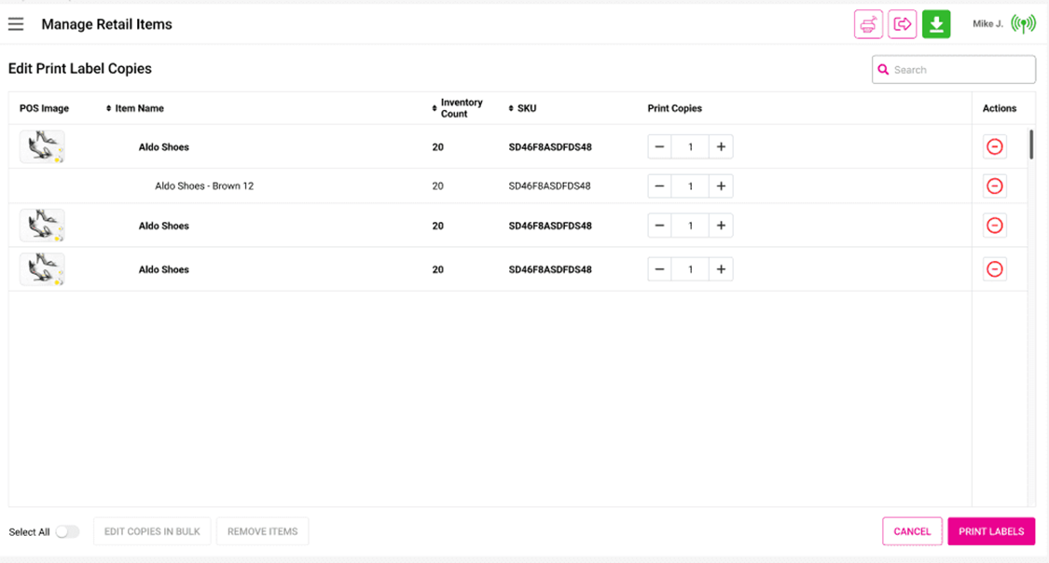This screenshot has width=1049, height=563.
Task: Remove the Aldo Shoes - Brown 12 row
Action: click(994, 186)
